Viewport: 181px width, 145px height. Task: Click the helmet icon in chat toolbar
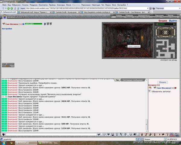[135, 134]
